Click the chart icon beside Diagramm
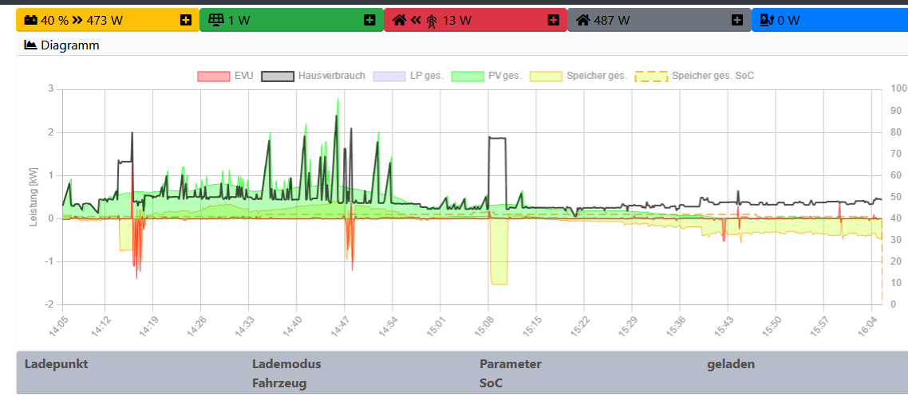The height and width of the screenshot is (408, 908). (x=30, y=45)
